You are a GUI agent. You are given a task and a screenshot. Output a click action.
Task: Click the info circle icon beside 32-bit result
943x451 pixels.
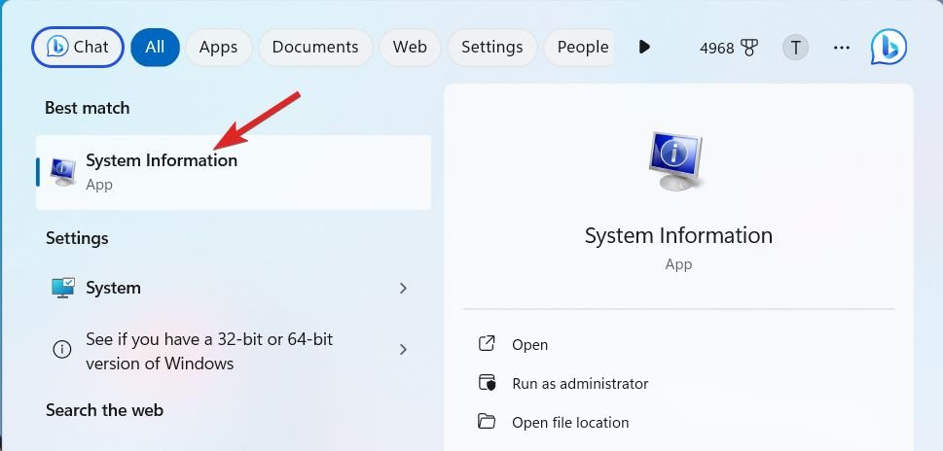point(62,350)
